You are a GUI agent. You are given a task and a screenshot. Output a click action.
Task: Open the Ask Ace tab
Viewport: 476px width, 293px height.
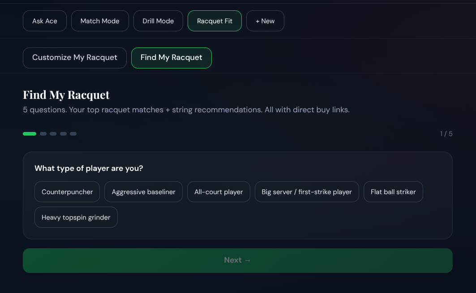(x=45, y=21)
